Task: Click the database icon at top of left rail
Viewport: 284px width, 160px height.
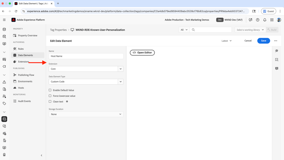Action: tap(4, 30)
